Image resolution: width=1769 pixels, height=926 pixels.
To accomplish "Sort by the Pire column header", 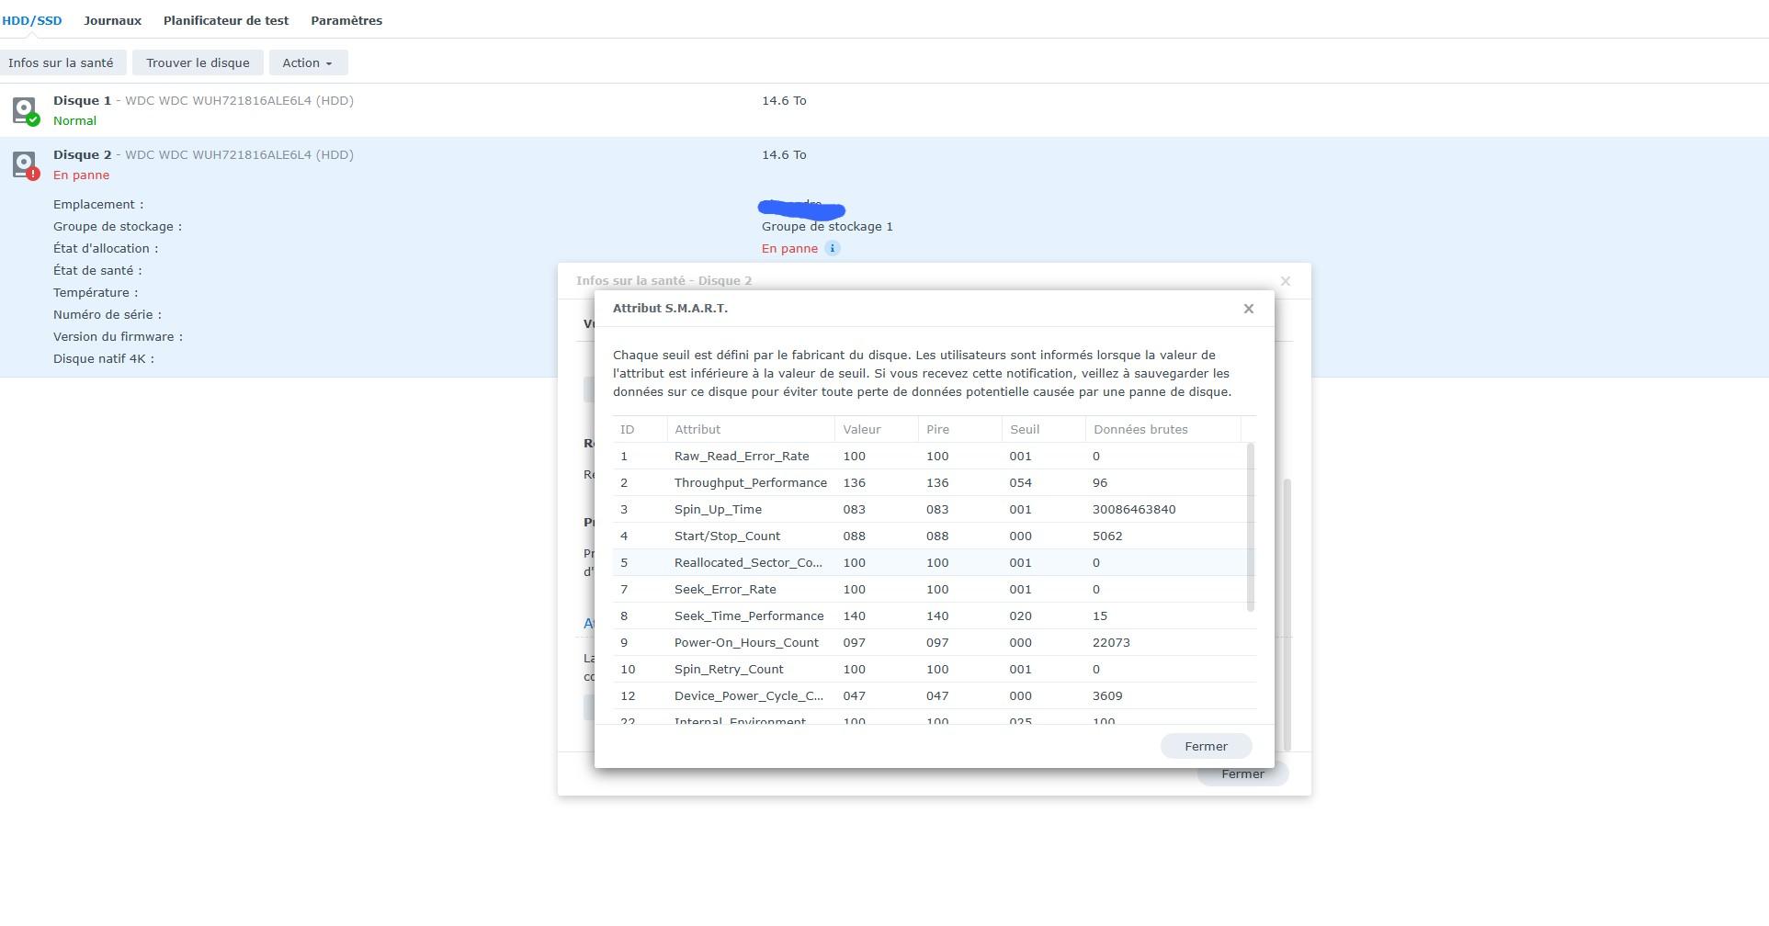I will point(960,429).
